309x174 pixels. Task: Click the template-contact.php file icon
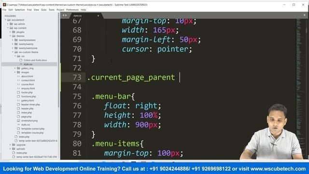18,129
